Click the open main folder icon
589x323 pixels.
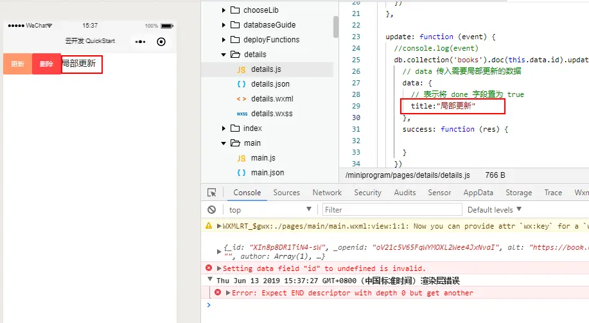[x=236, y=143]
